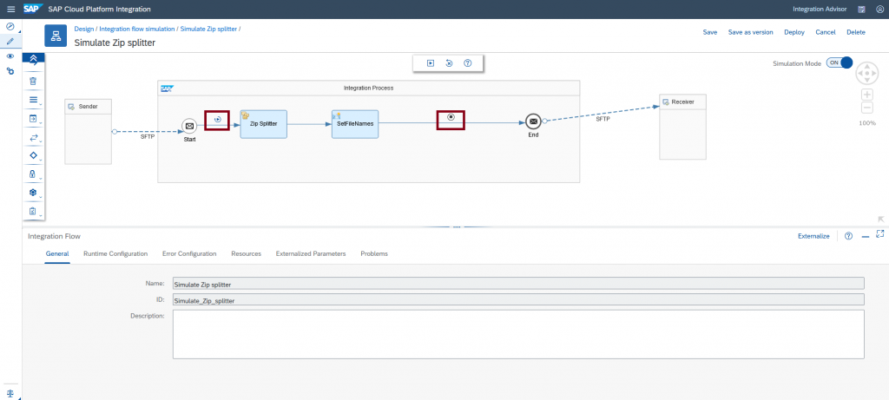Open the user profile icon
This screenshot has width=889, height=400.
(x=880, y=9)
